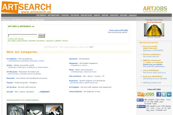
Task: Open TOP RATED in the navigation bar
Action: (x=75, y=15)
